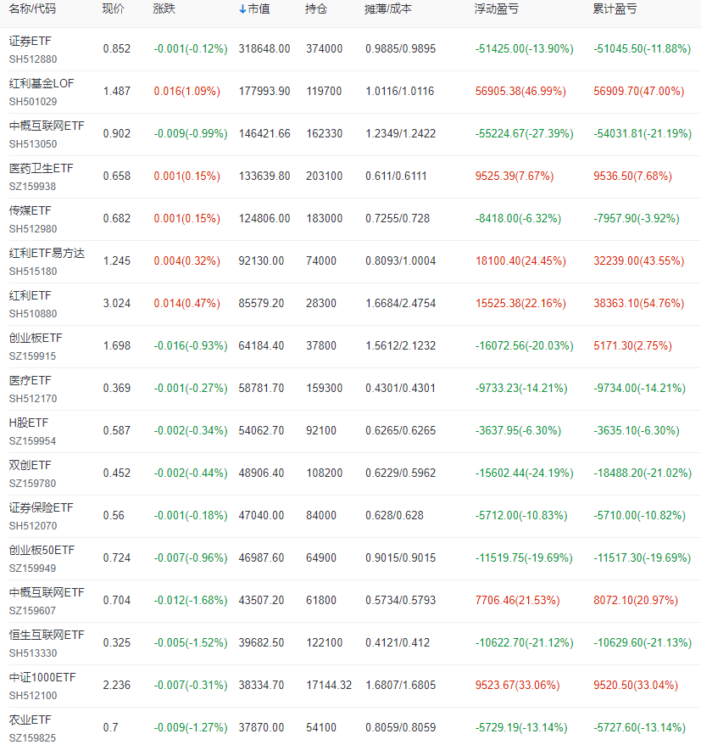Open 双创ETF SZ159780

[x=28, y=464]
